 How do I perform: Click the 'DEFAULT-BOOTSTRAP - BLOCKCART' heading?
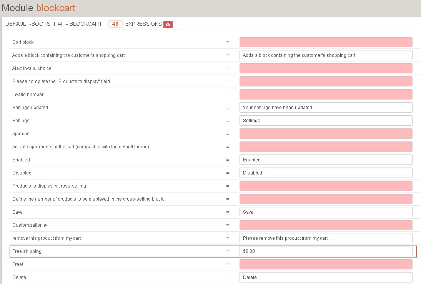tap(54, 24)
